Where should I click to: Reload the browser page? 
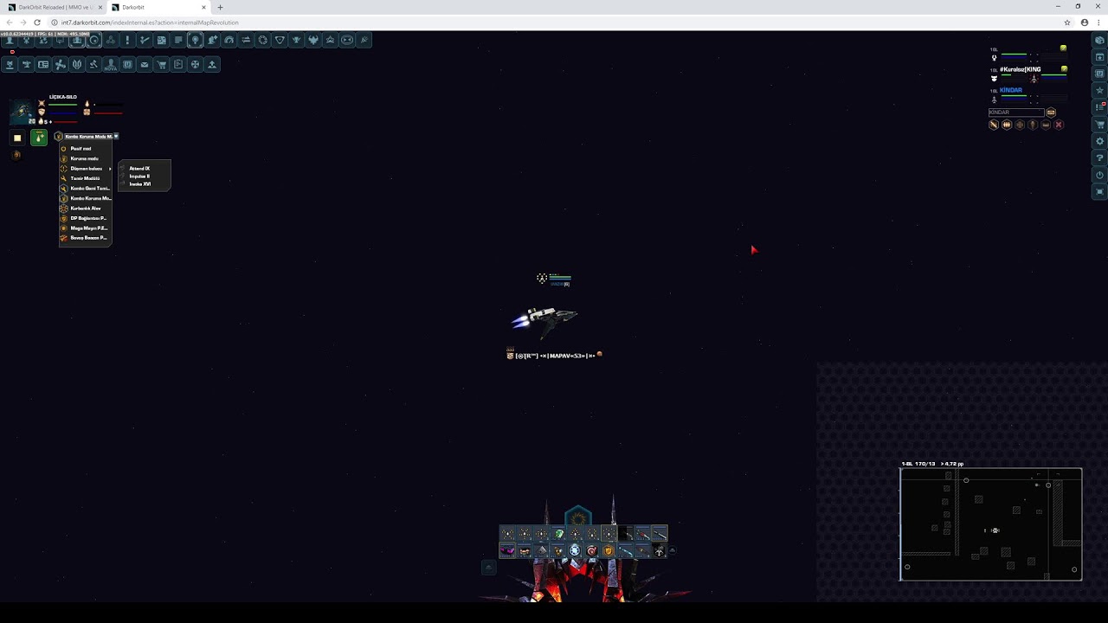click(37, 22)
